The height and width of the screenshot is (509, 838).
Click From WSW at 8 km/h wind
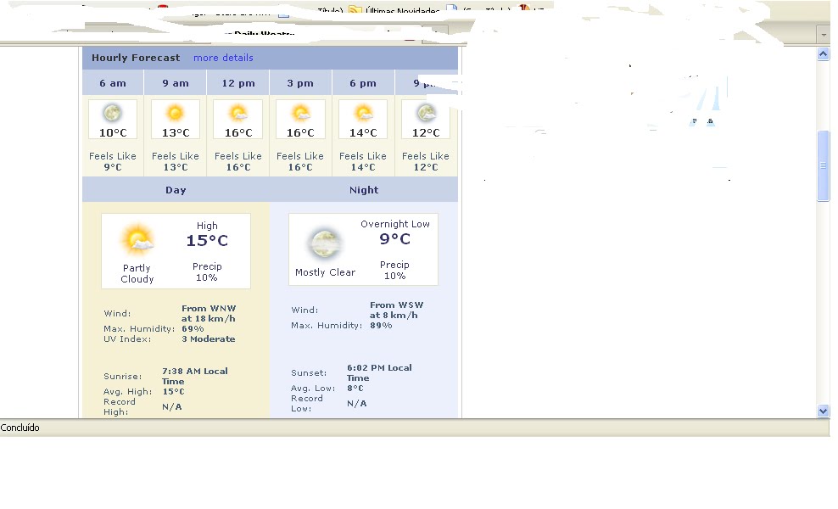(397, 310)
